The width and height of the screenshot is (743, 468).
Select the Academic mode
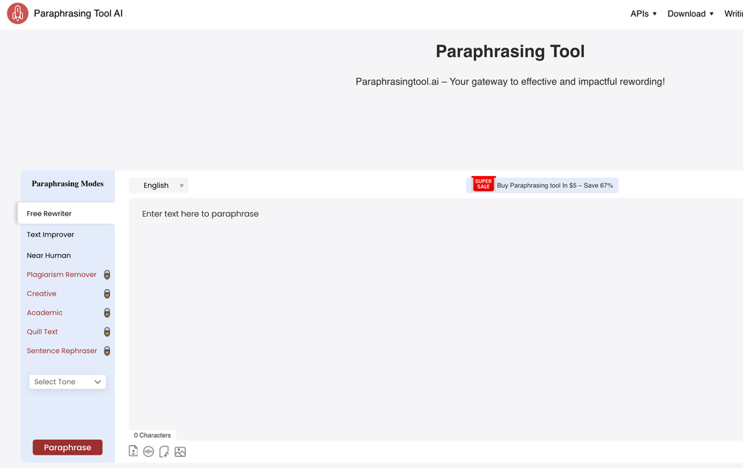pyautogui.click(x=45, y=313)
